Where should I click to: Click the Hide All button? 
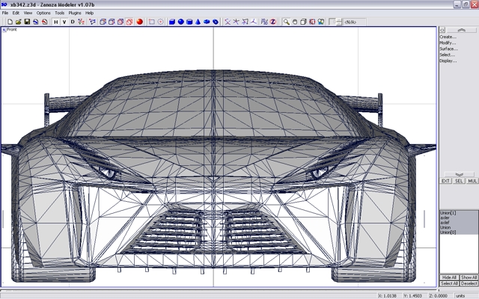(449, 277)
